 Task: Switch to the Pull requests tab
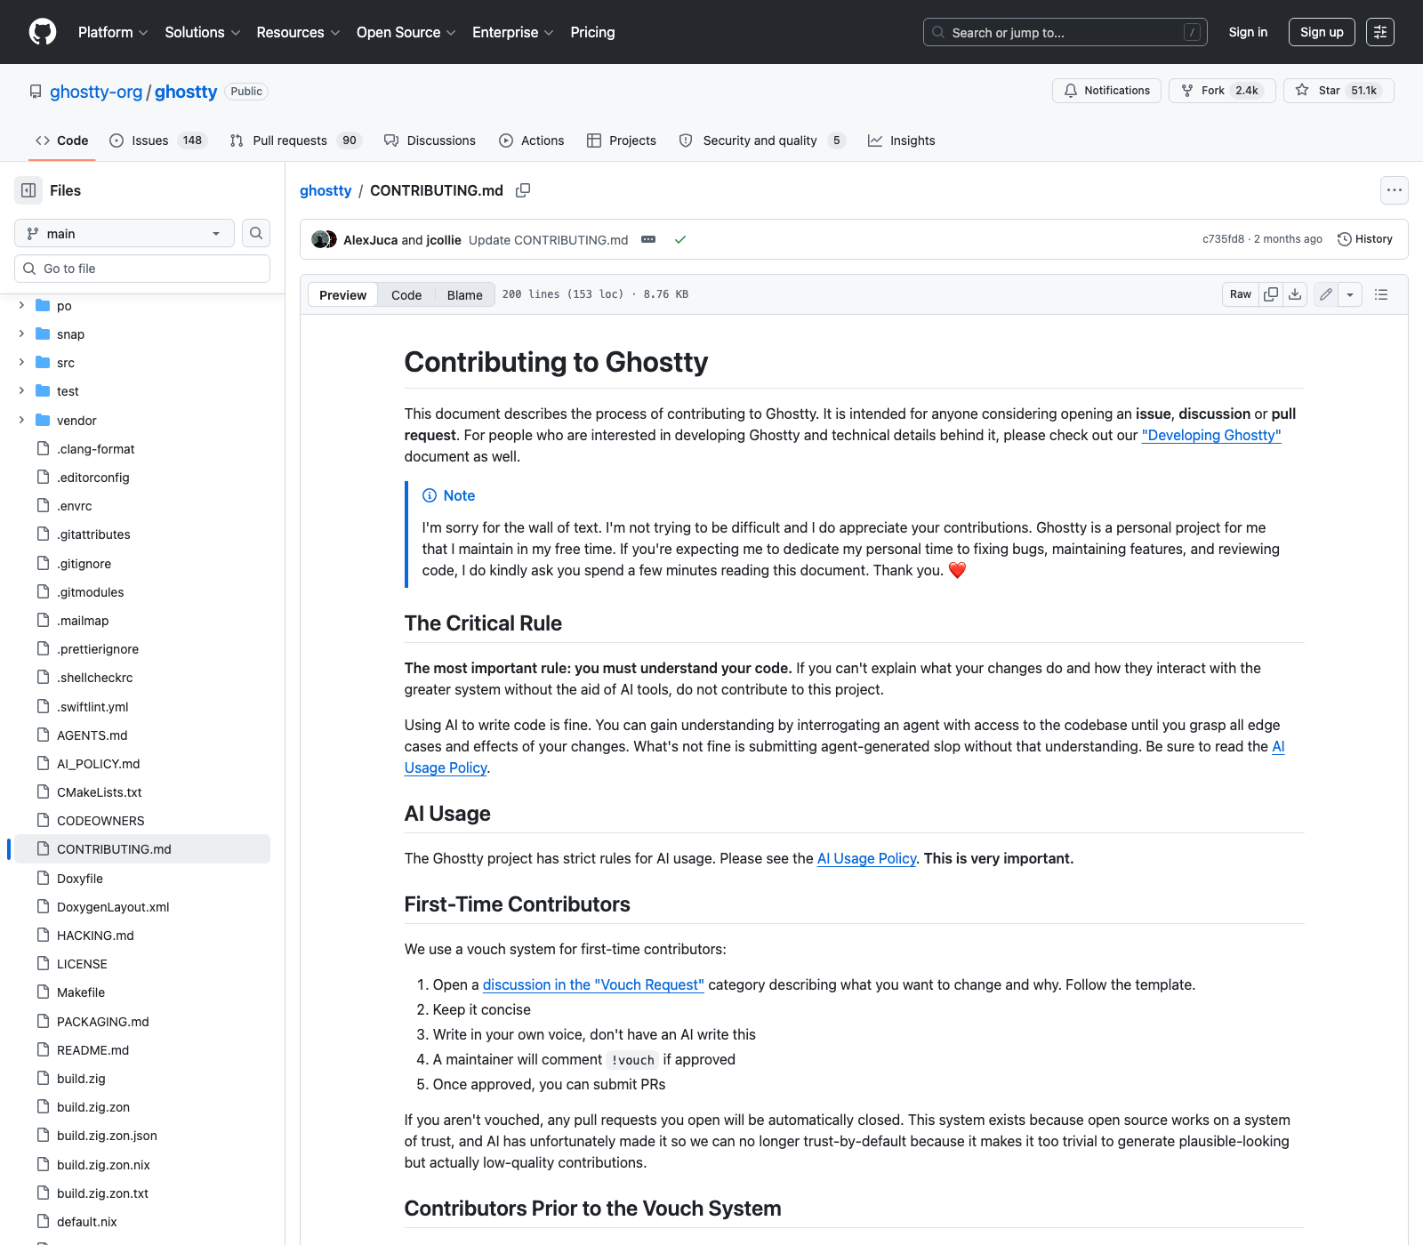[295, 141]
